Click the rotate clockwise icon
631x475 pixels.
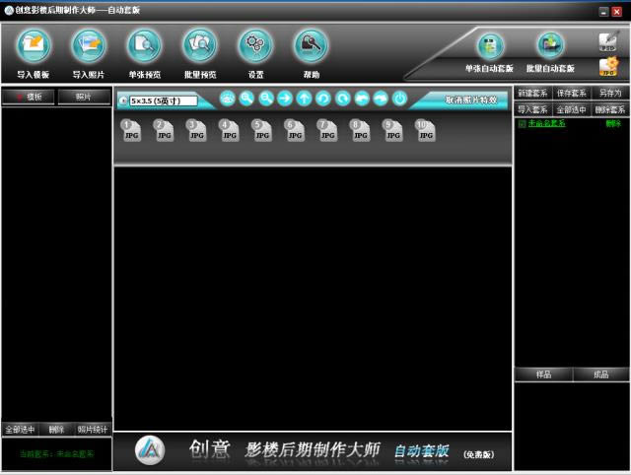coord(342,99)
